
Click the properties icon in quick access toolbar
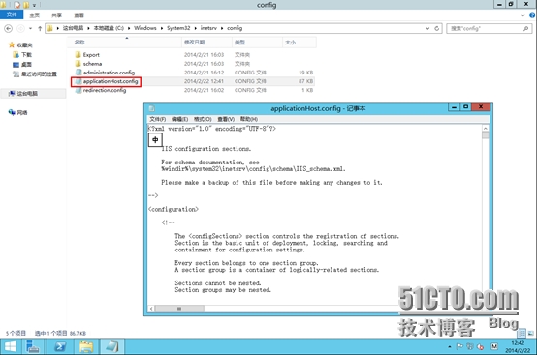(x=17, y=5)
